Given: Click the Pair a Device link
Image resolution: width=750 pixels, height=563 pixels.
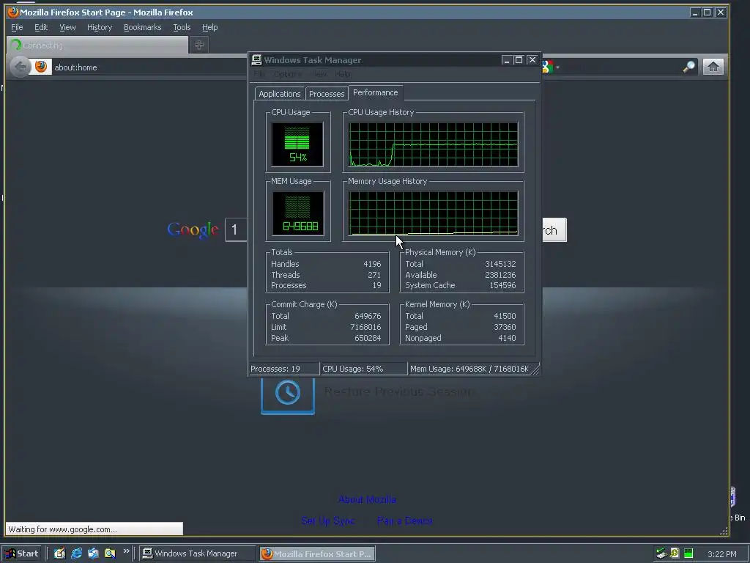Looking at the screenshot, I should point(404,520).
